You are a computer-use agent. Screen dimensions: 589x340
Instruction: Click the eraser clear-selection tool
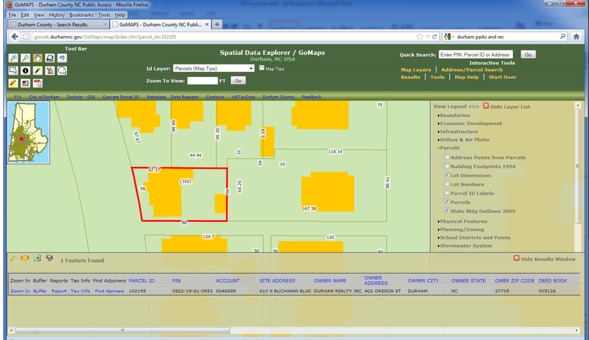tap(13, 83)
